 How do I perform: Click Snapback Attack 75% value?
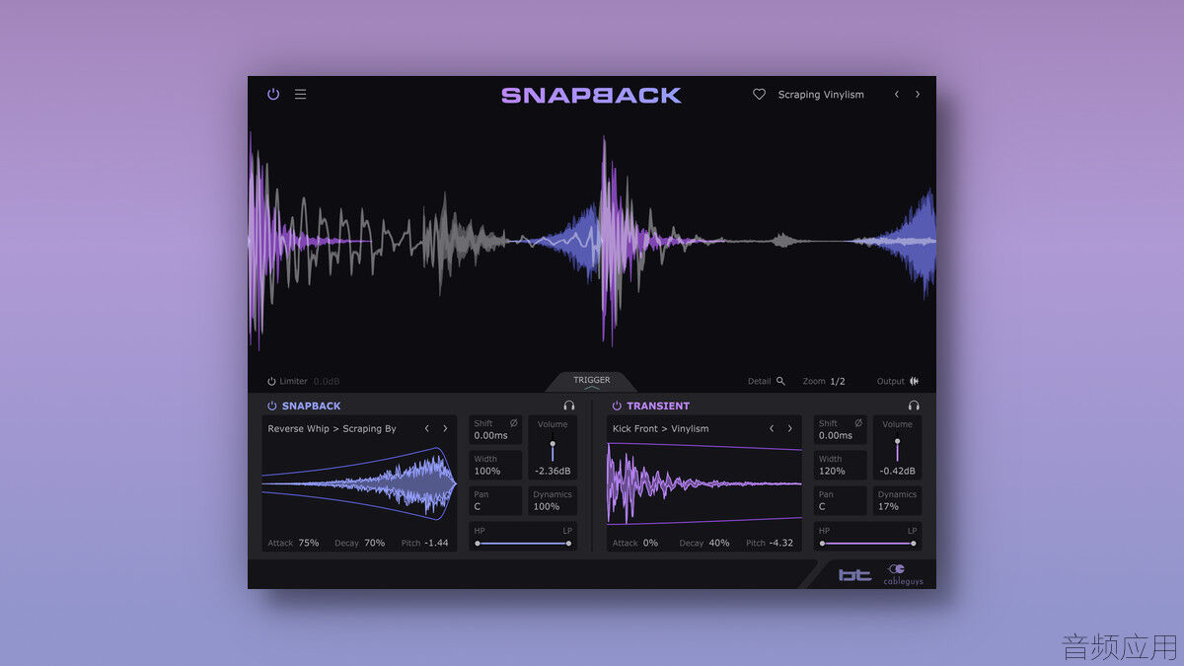308,543
